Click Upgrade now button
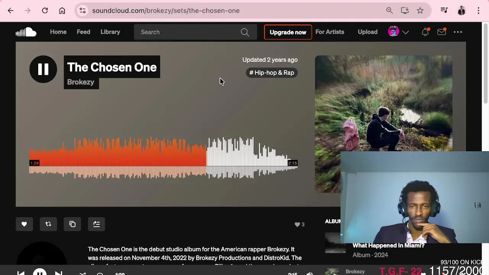 pyautogui.click(x=288, y=32)
